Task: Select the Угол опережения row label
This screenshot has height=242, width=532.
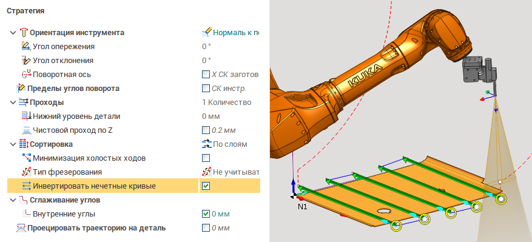Action: [64, 47]
